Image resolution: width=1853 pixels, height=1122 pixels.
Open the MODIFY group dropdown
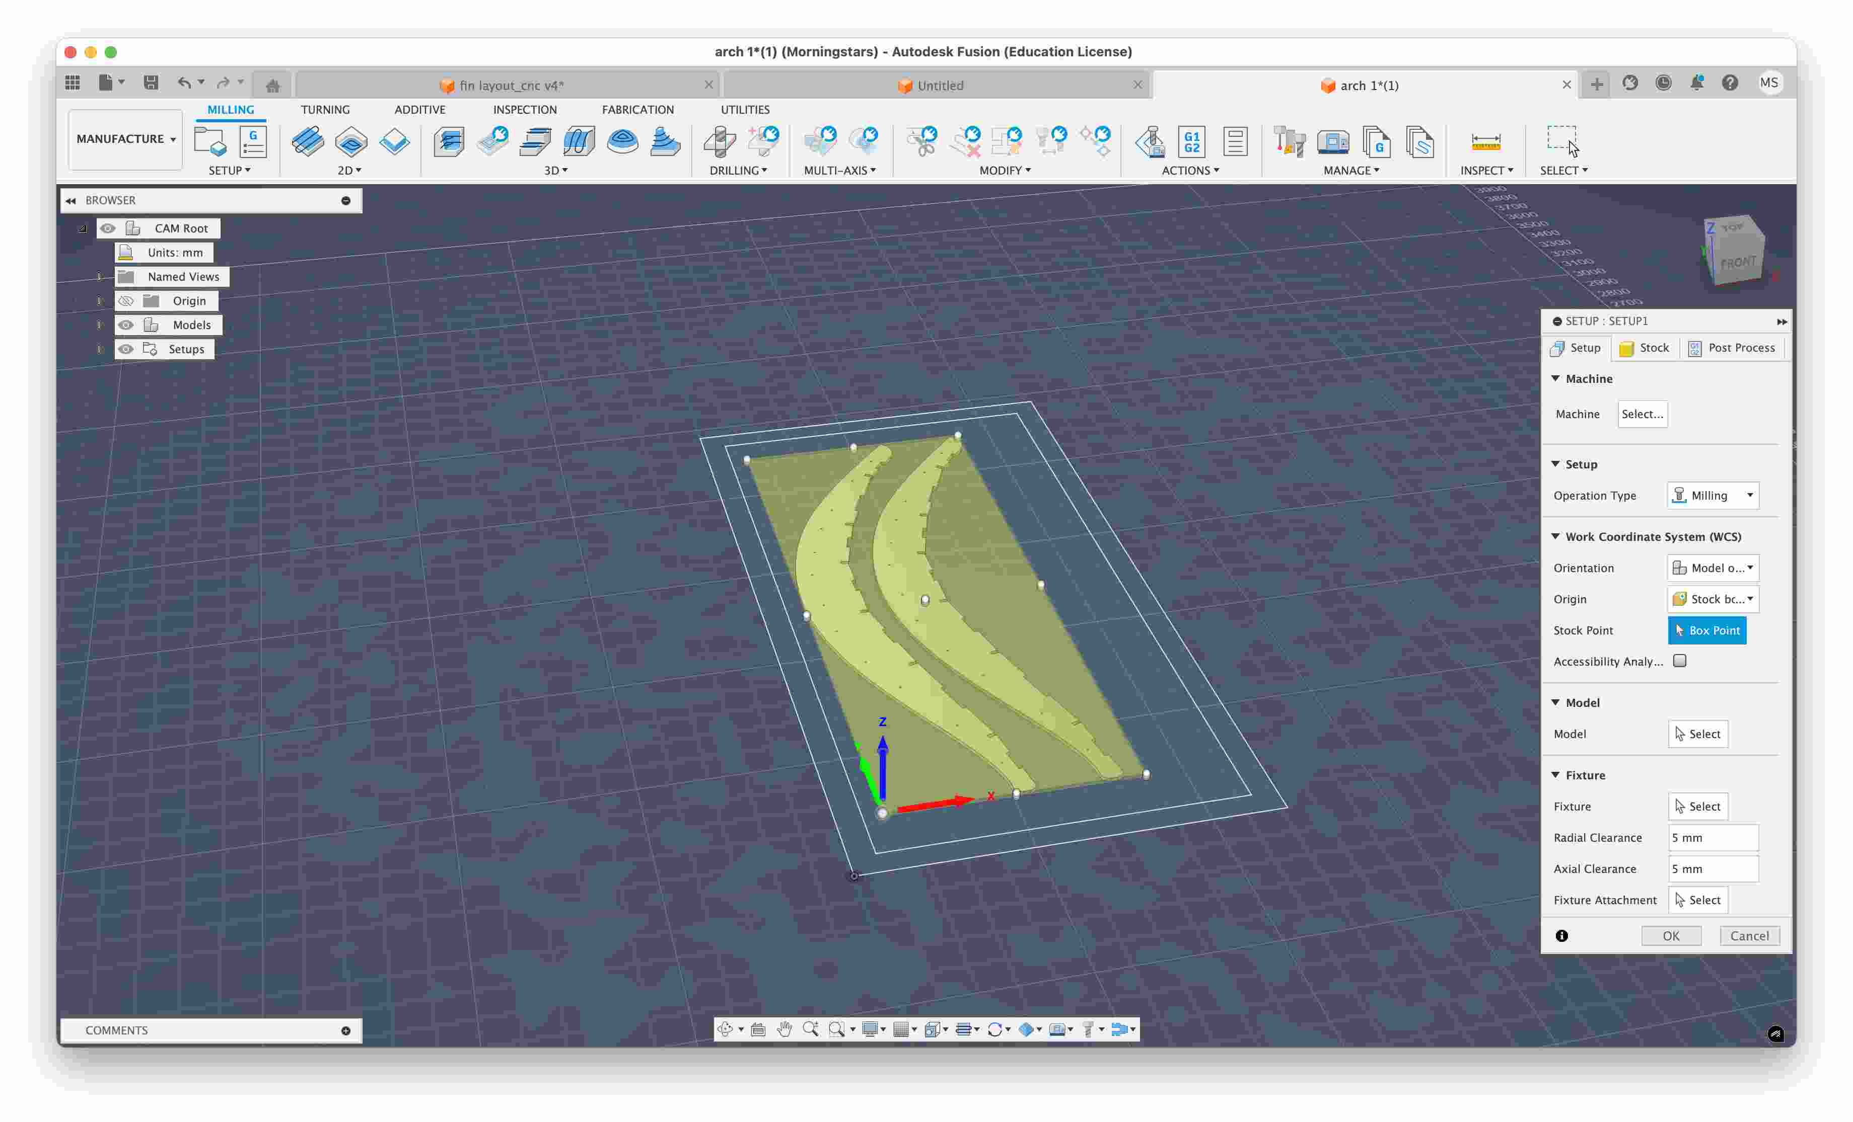(x=1005, y=170)
